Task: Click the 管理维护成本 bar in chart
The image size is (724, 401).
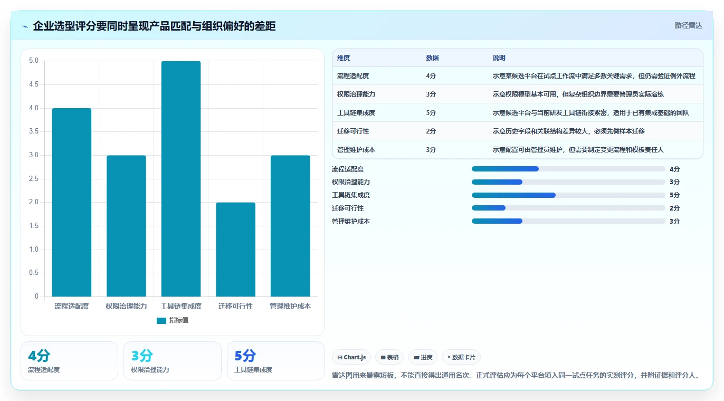Action: click(290, 226)
